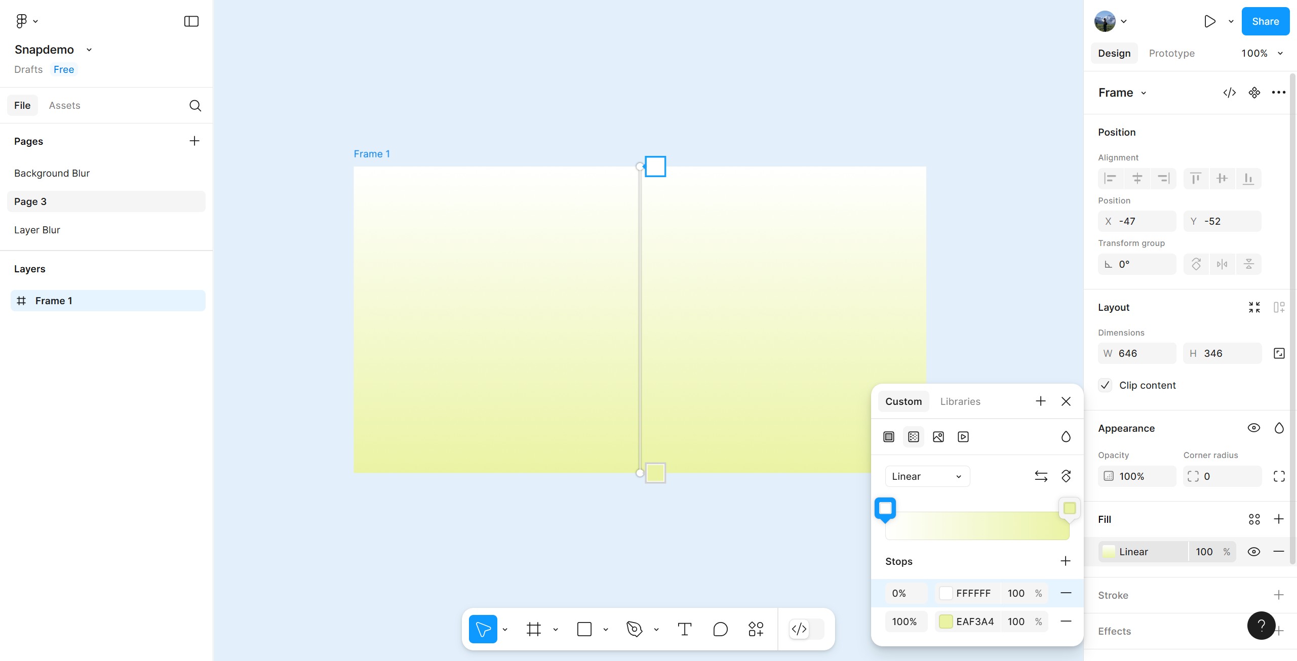This screenshot has height=661, width=1297.
Task: Add auto layout icon in Layout header
Action: click(x=1279, y=307)
